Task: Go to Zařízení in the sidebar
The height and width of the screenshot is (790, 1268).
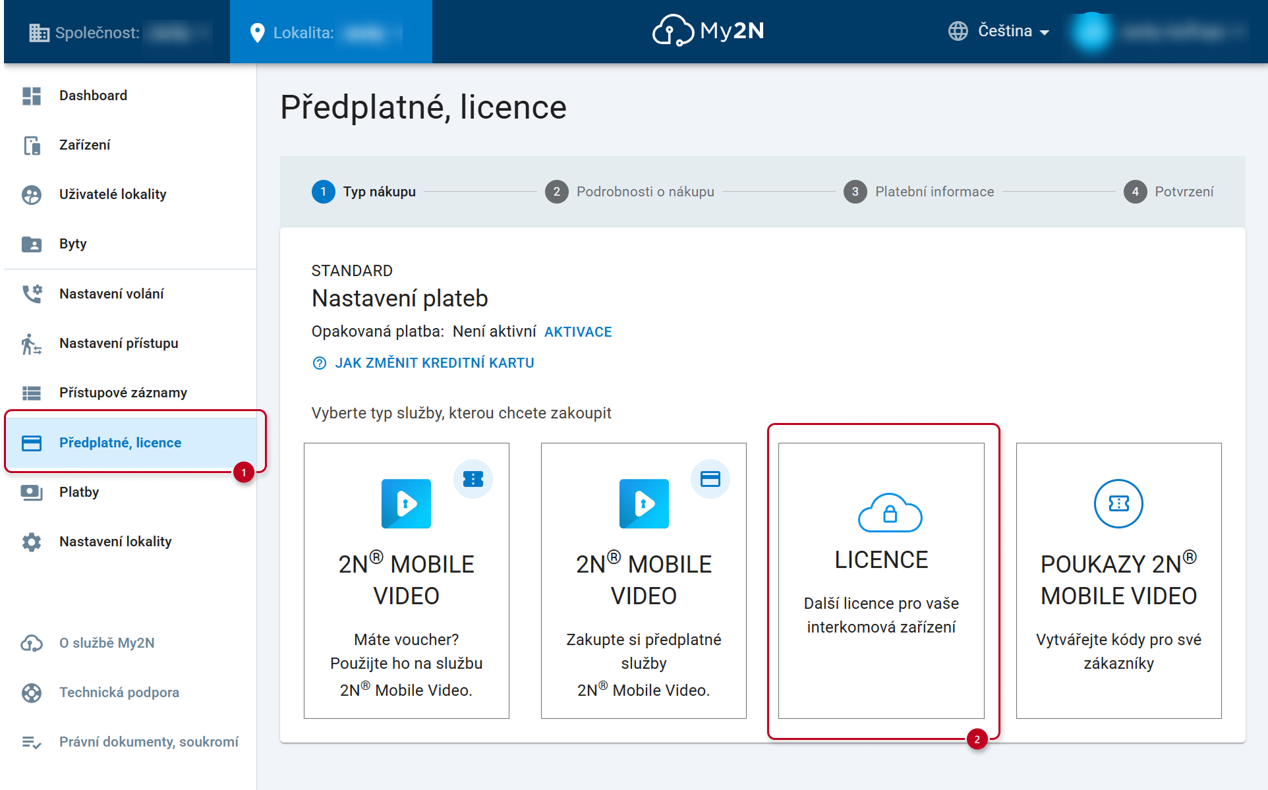Action: tap(130, 145)
